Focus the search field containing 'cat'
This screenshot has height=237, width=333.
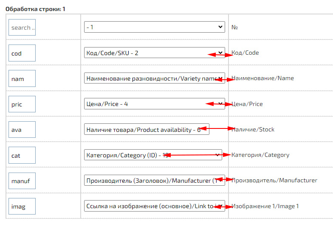pos(22,156)
